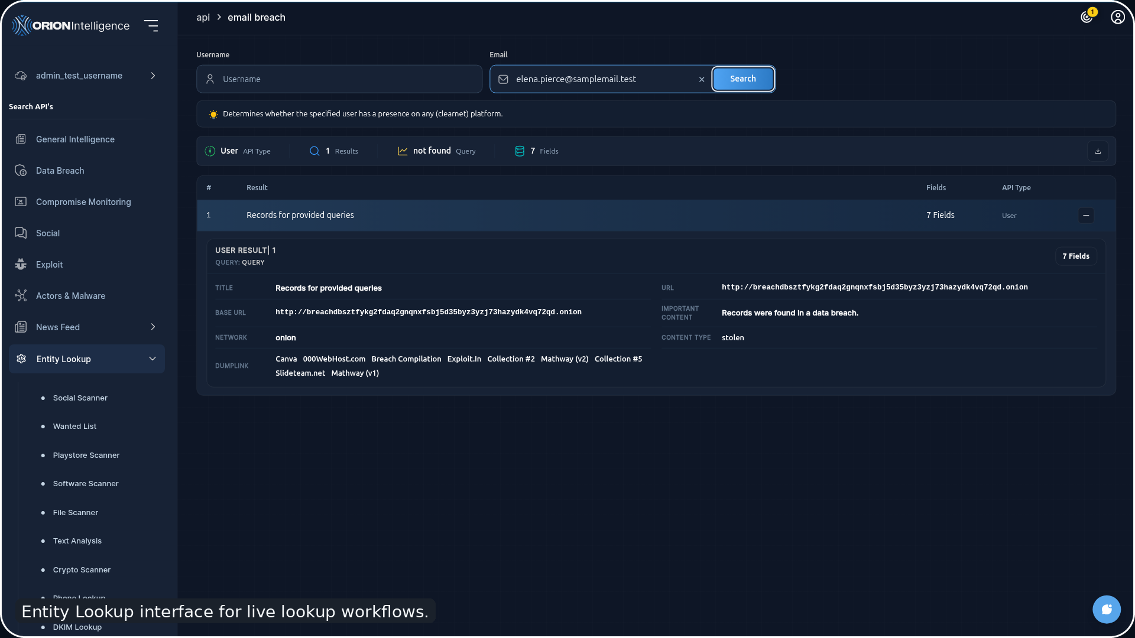The image size is (1135, 638).
Task: Click the User API Type icon
Action: pyautogui.click(x=210, y=151)
